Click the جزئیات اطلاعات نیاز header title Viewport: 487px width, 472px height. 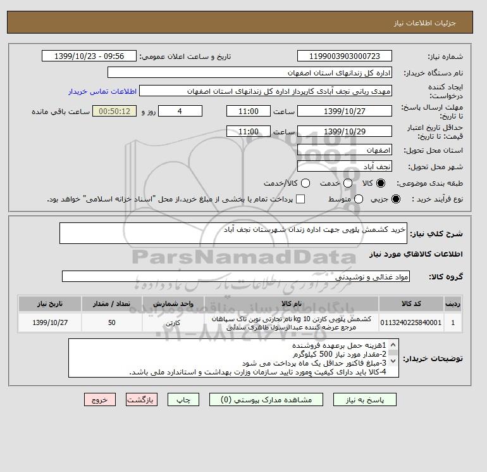(x=424, y=23)
